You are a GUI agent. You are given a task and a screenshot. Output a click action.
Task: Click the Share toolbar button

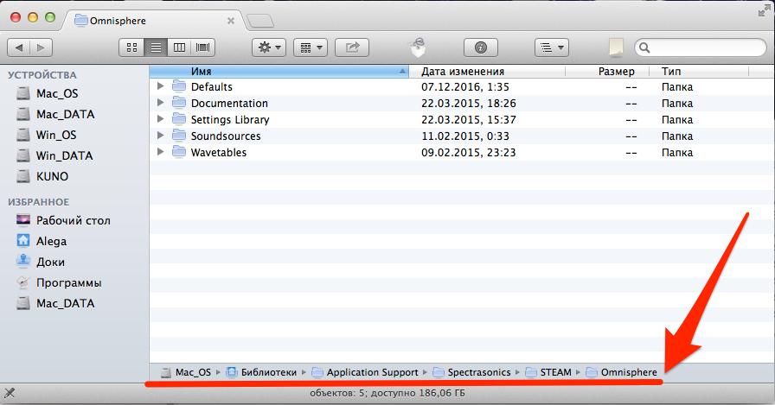(x=352, y=47)
